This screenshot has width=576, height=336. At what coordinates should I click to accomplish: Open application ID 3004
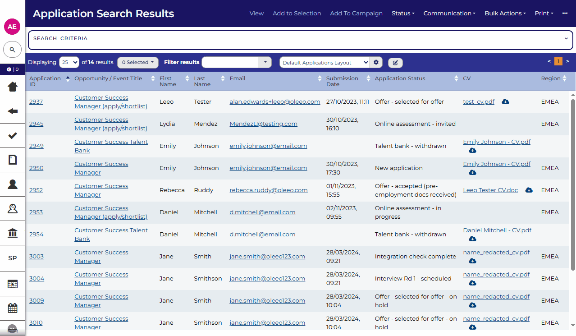[x=37, y=279]
